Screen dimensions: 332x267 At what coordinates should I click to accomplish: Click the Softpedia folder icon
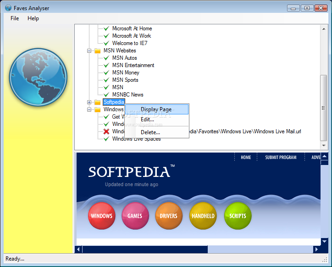[x=97, y=102]
